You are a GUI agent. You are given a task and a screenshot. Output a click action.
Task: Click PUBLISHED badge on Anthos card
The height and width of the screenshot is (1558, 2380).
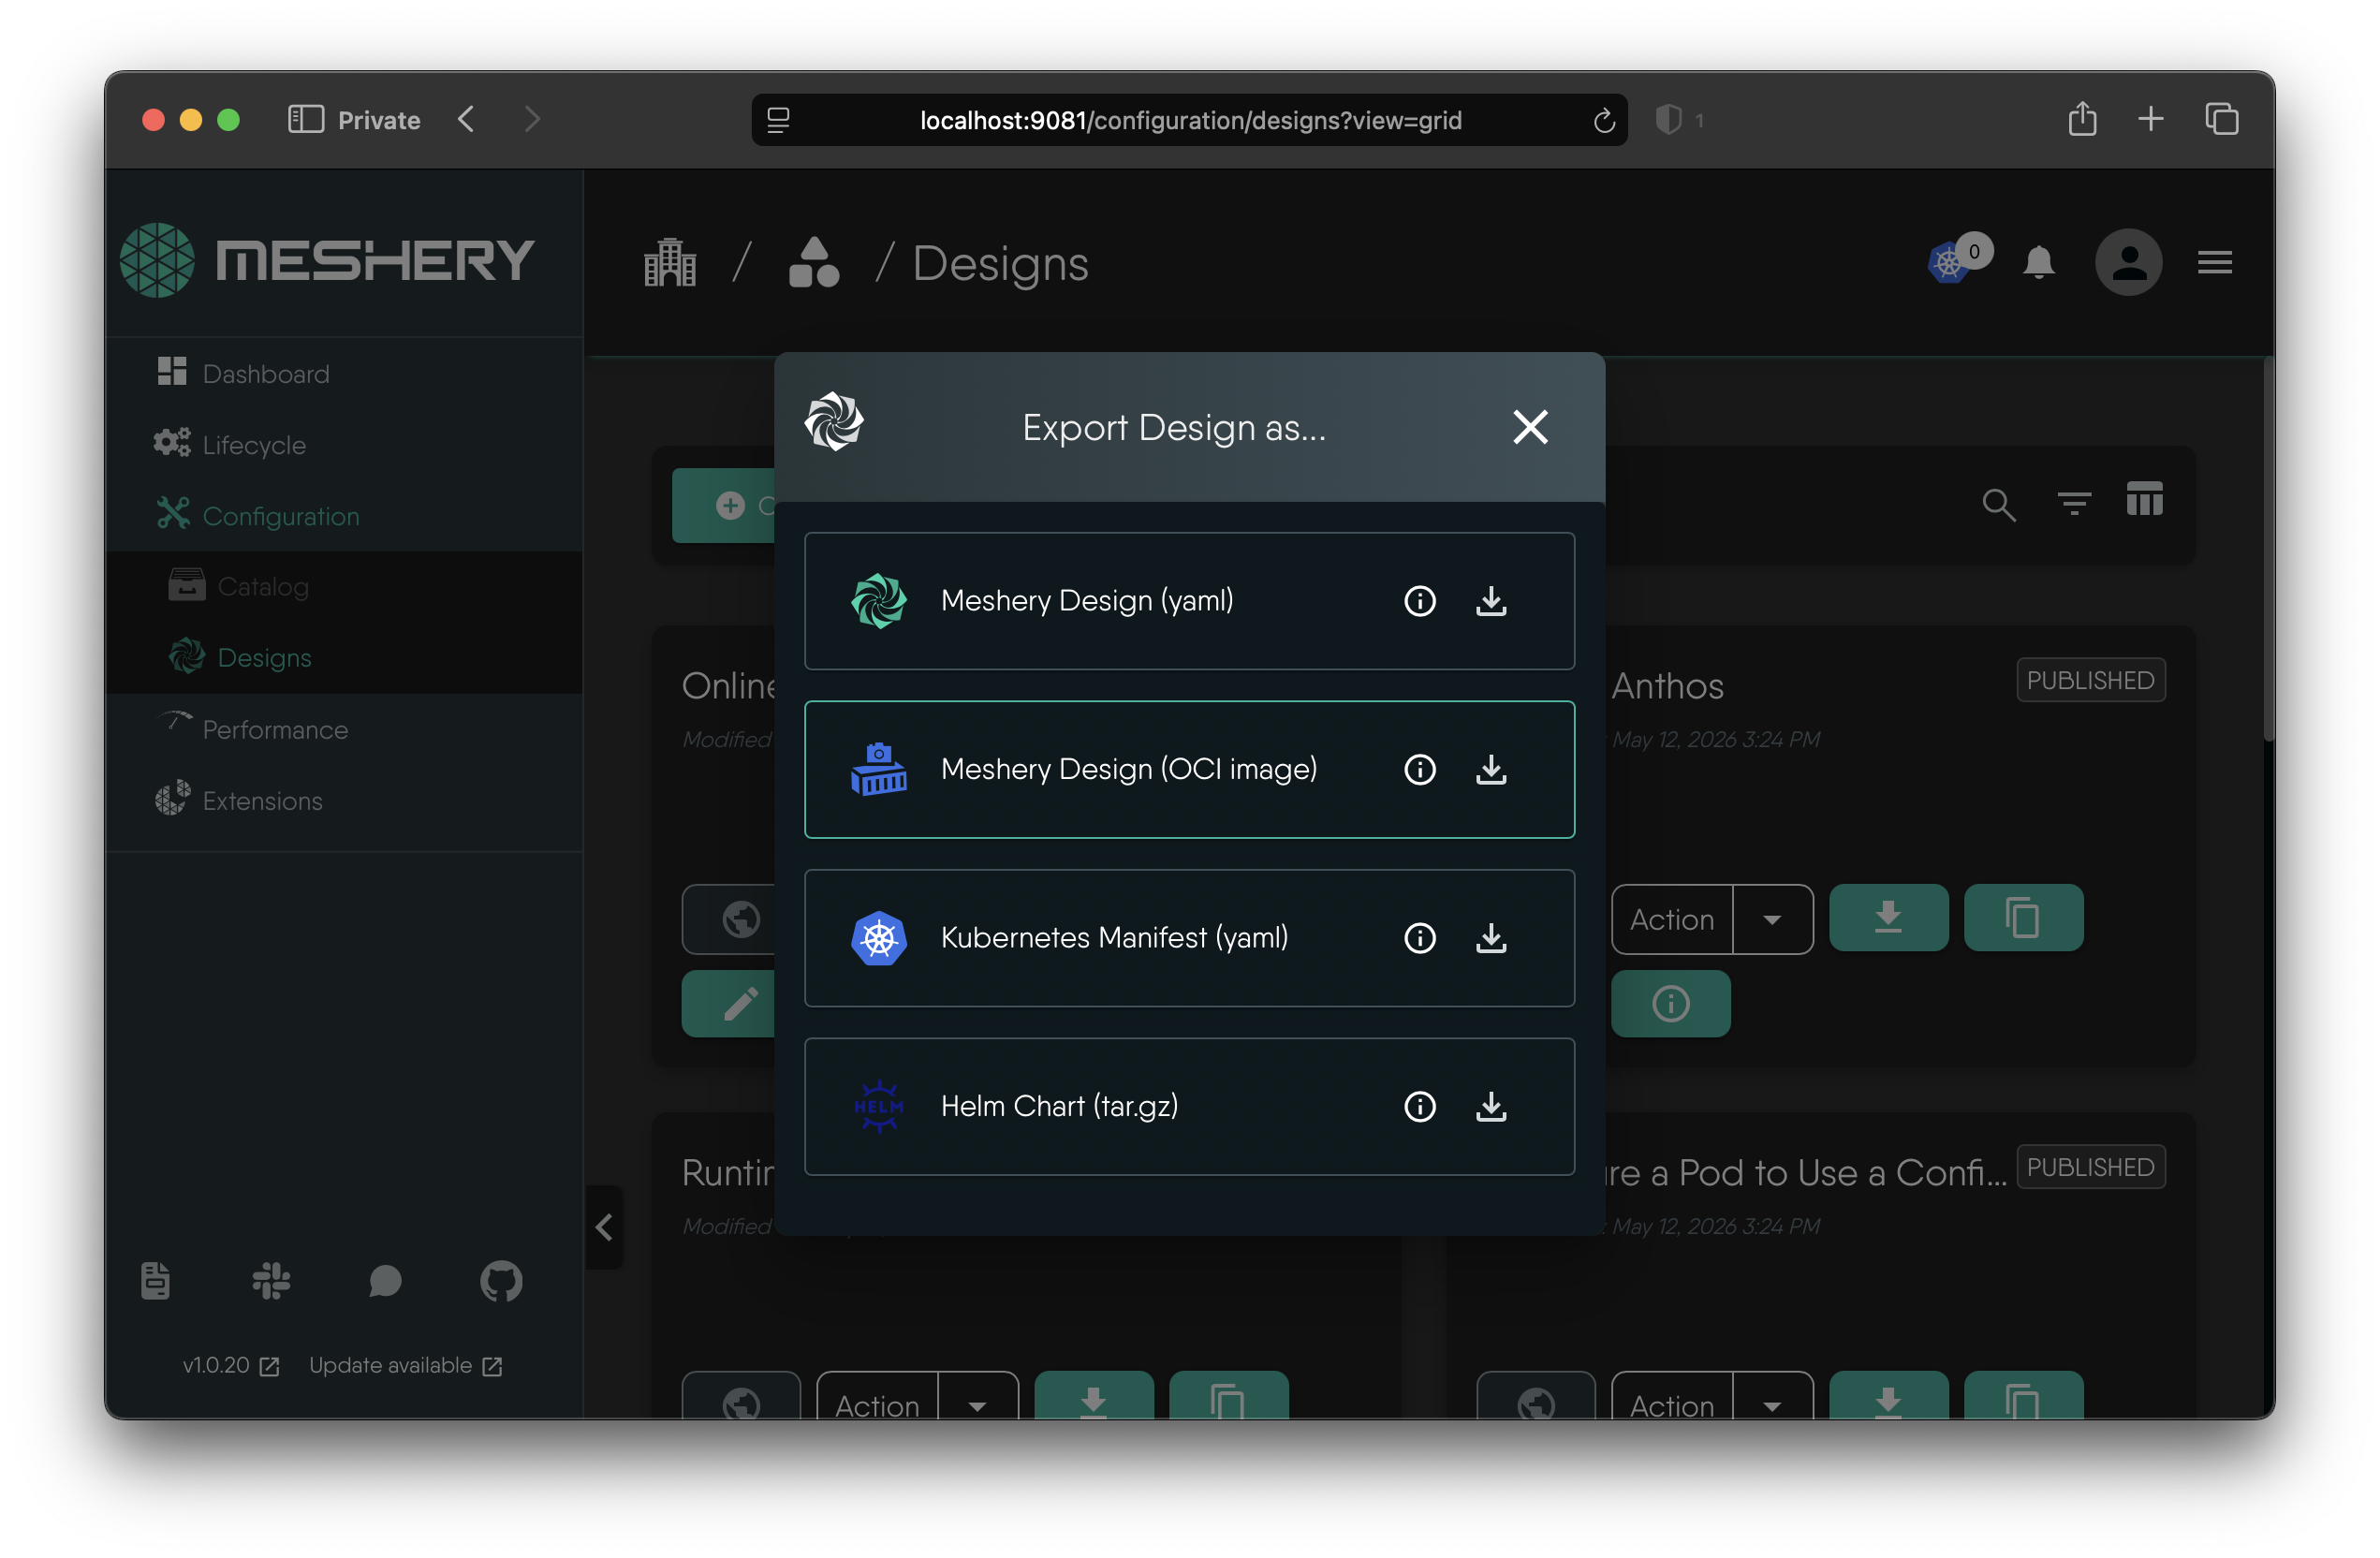2090,680
